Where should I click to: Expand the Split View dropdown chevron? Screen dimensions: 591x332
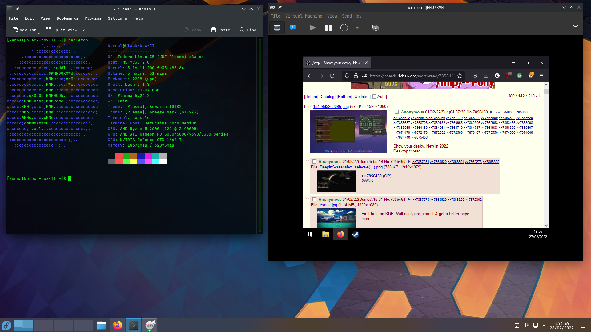tap(83, 30)
